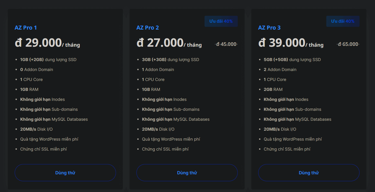
Task: Click the "5GB (+5GB) dung lượng SSD" line
Action: pos(292,60)
